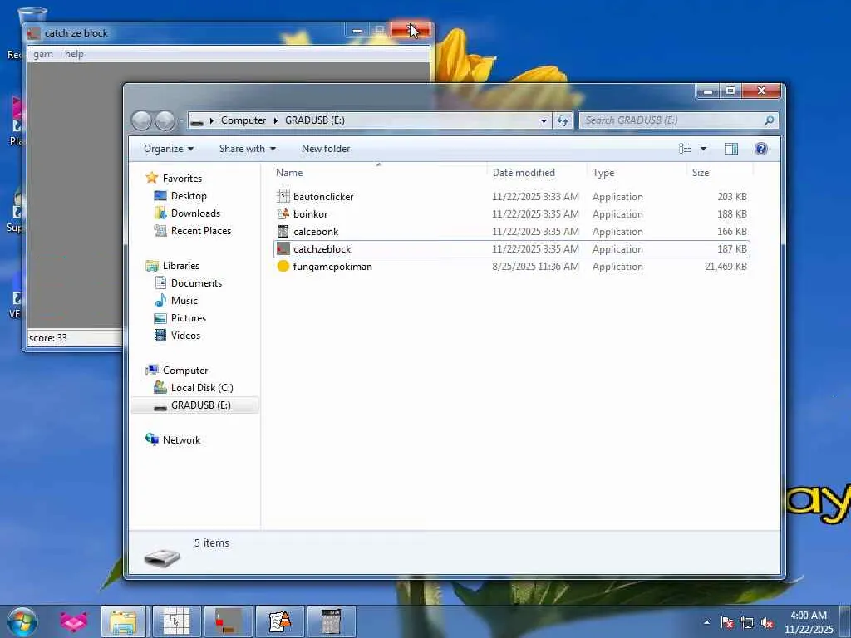851x638 pixels.
Task: Open the Start menu orb
Action: (22, 621)
